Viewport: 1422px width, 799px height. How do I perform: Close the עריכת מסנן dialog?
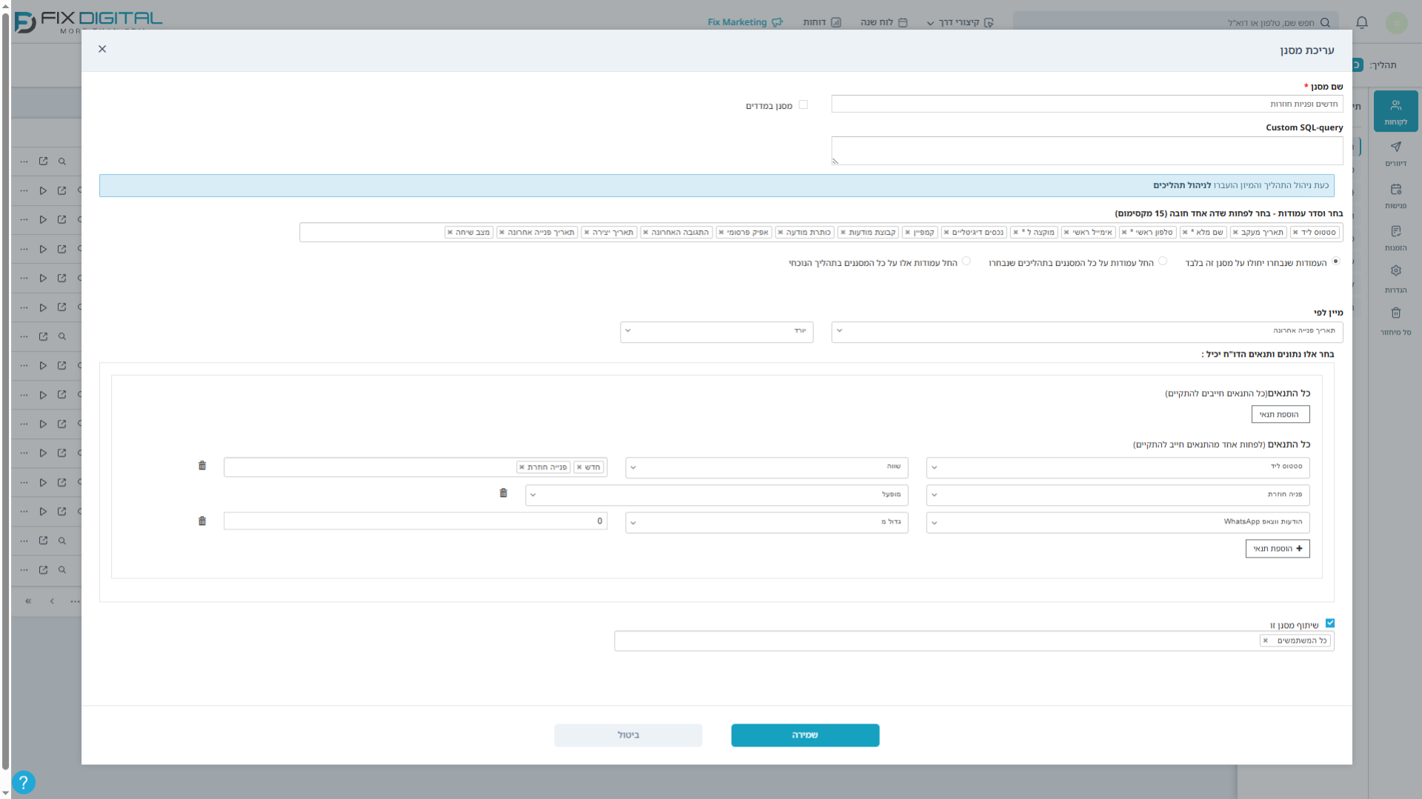click(x=102, y=49)
